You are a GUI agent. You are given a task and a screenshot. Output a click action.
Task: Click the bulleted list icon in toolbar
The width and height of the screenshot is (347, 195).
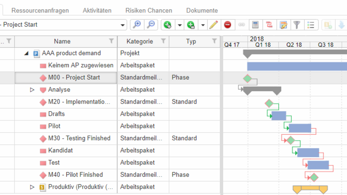(311, 25)
